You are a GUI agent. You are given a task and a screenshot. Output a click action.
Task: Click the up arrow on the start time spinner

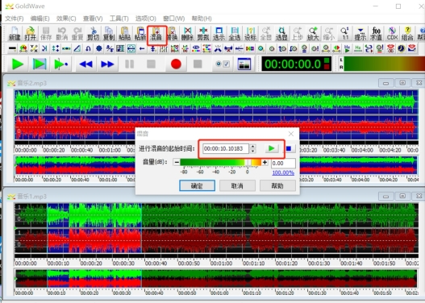(253, 146)
